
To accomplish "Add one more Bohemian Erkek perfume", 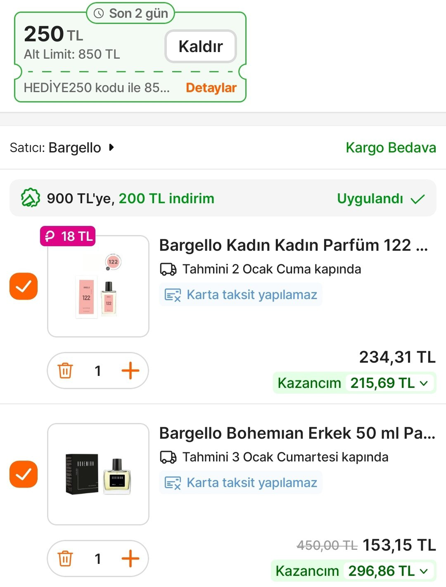I will tap(130, 558).
